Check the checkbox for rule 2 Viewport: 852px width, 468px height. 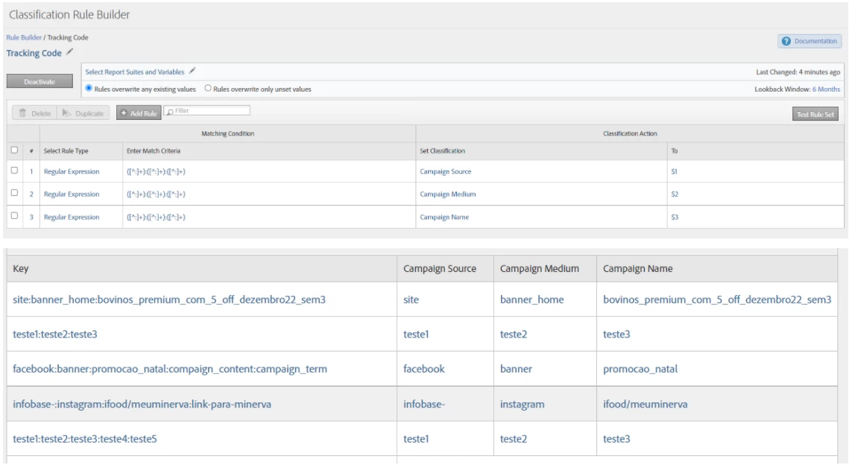[15, 193]
